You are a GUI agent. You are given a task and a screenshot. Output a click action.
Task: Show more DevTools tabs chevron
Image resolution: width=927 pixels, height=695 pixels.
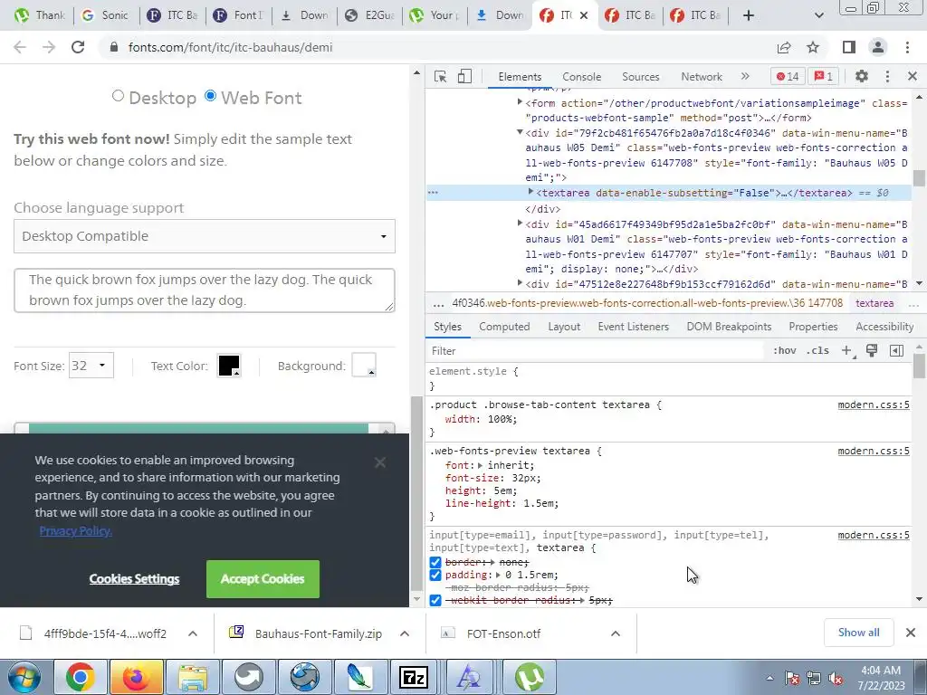(x=745, y=76)
